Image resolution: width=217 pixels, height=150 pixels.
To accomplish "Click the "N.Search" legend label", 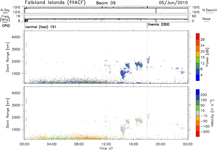I will (209, 10).
